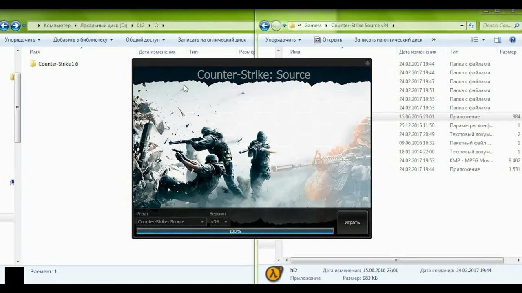Expand right window address history dropdown
Image resolution: width=522 pixels, height=293 pixels.
462,26
